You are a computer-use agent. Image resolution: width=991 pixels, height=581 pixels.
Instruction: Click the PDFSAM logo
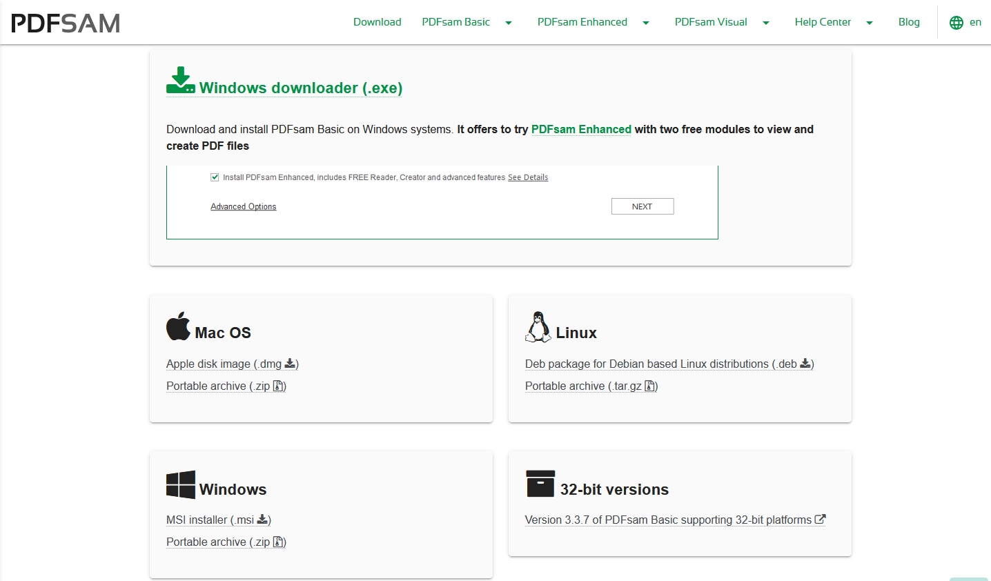[66, 23]
